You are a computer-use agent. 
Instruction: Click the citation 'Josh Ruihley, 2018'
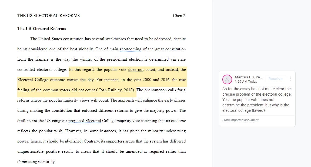coord(116,90)
